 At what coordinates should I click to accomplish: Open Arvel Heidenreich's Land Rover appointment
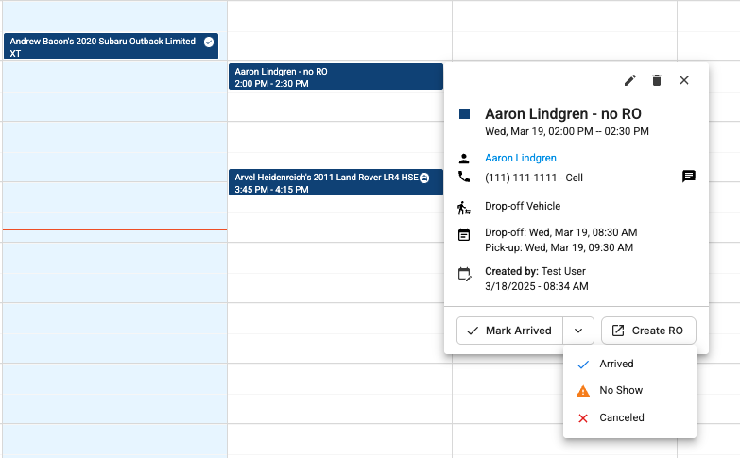click(336, 182)
